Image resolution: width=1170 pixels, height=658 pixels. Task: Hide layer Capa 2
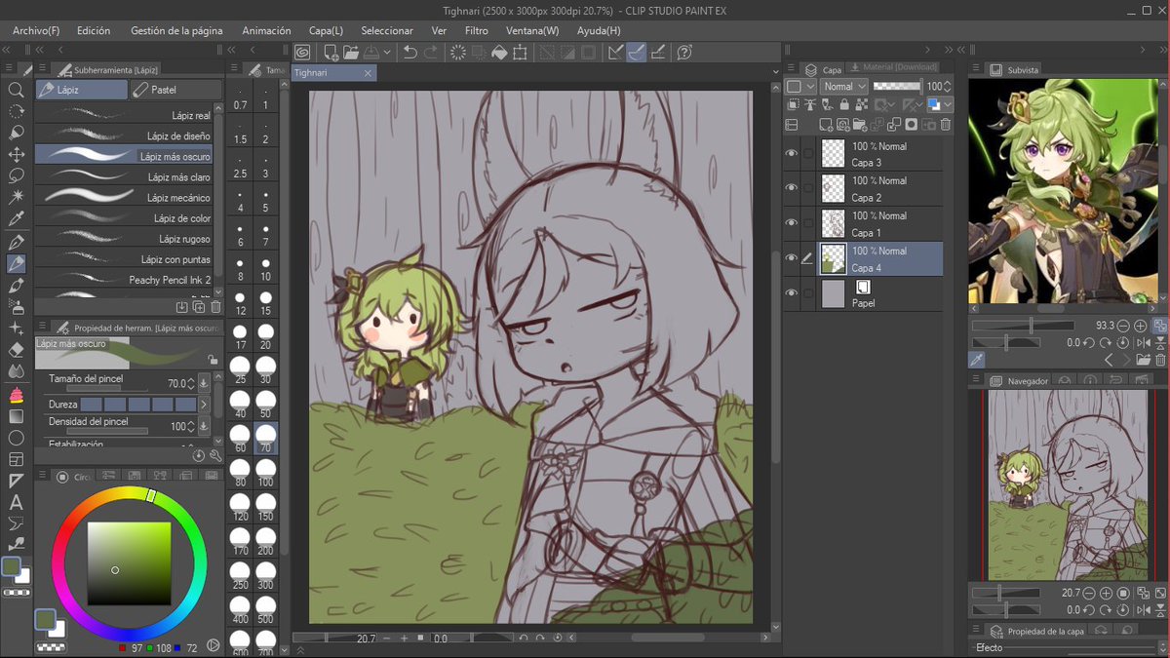[x=792, y=188]
